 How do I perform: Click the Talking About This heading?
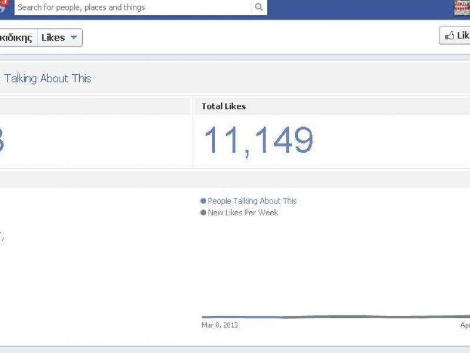[47, 78]
